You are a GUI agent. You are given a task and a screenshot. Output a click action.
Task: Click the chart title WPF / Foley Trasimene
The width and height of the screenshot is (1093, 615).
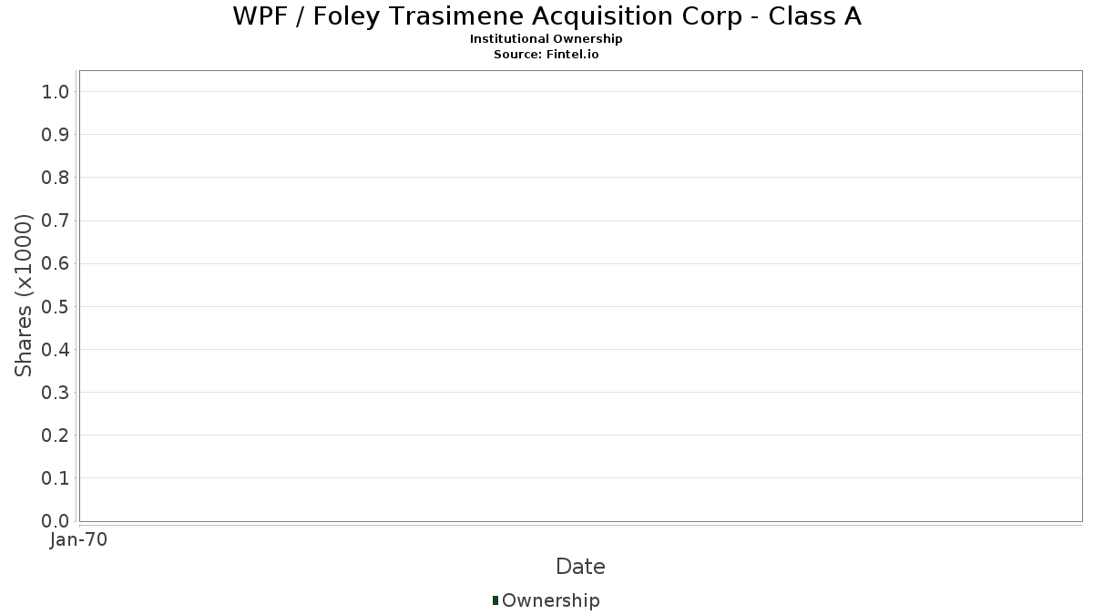pos(546,16)
